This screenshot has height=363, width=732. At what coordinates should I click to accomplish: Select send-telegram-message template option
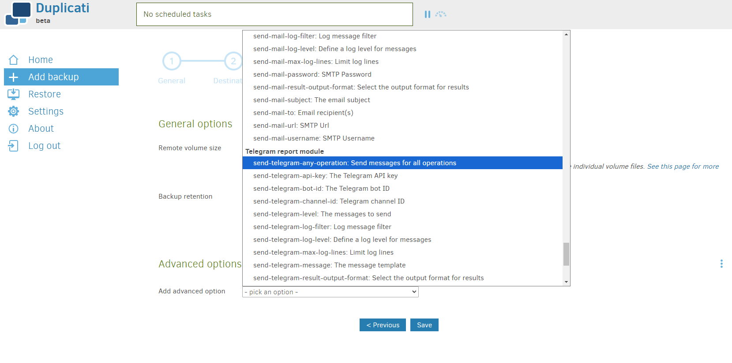[402, 265]
